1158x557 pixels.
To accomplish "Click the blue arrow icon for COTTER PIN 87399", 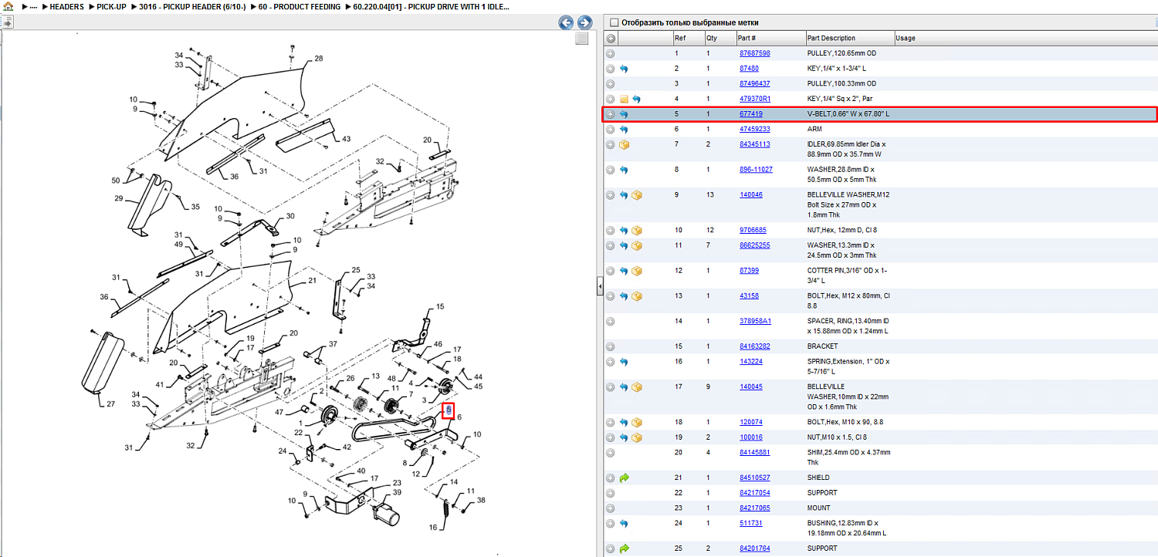I will click(x=624, y=271).
